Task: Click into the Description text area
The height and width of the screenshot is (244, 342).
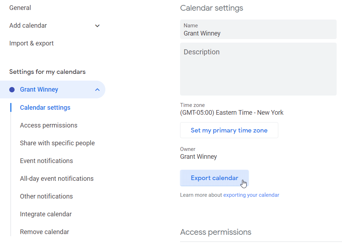Action: (x=258, y=71)
